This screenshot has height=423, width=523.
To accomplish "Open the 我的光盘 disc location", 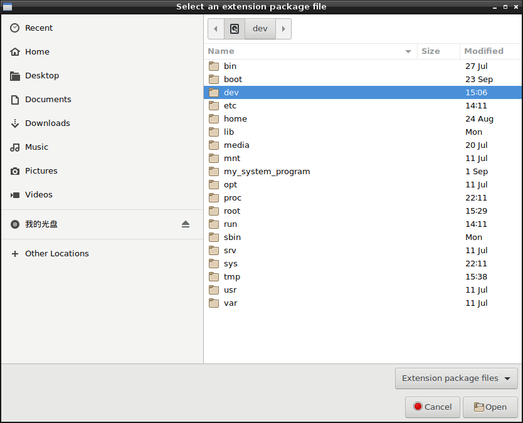I will (x=102, y=224).
